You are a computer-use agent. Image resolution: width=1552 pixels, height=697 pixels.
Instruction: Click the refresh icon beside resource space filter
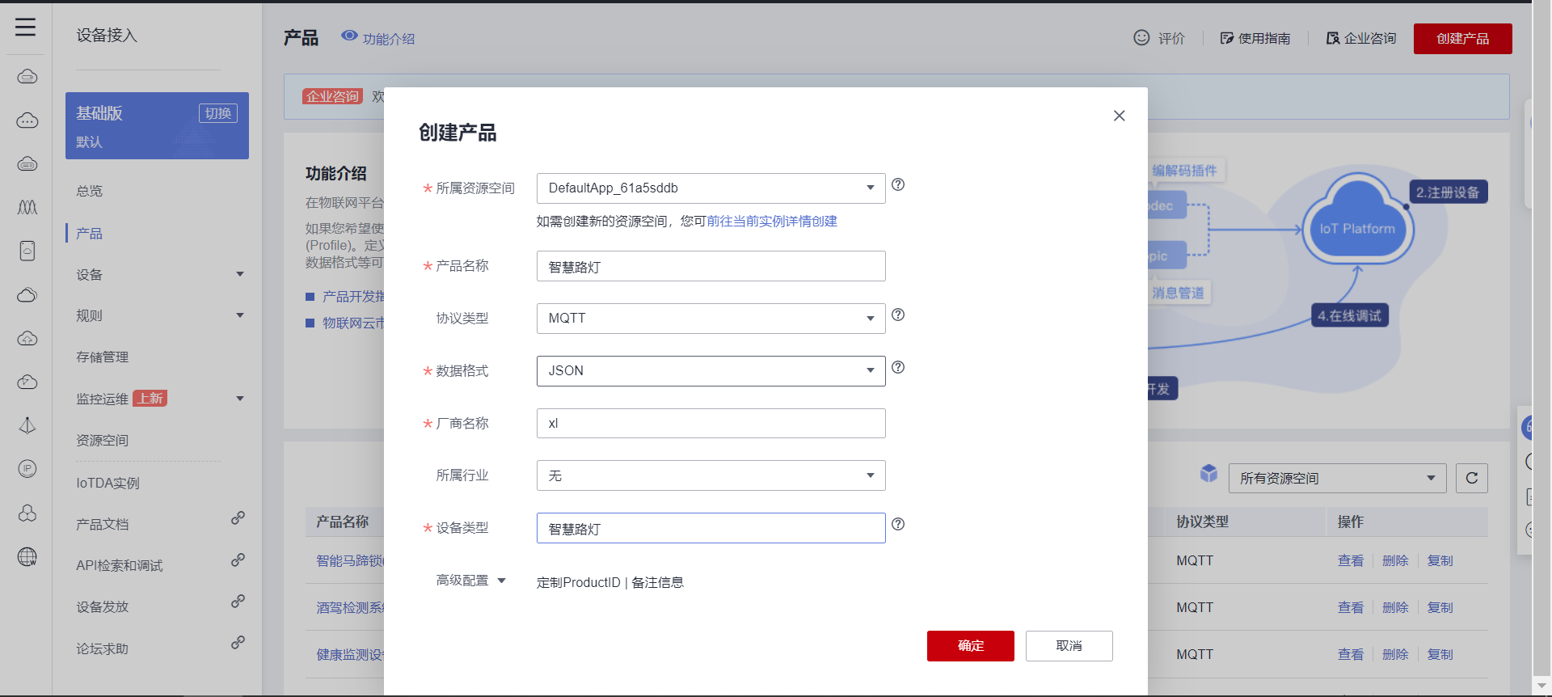point(1471,478)
